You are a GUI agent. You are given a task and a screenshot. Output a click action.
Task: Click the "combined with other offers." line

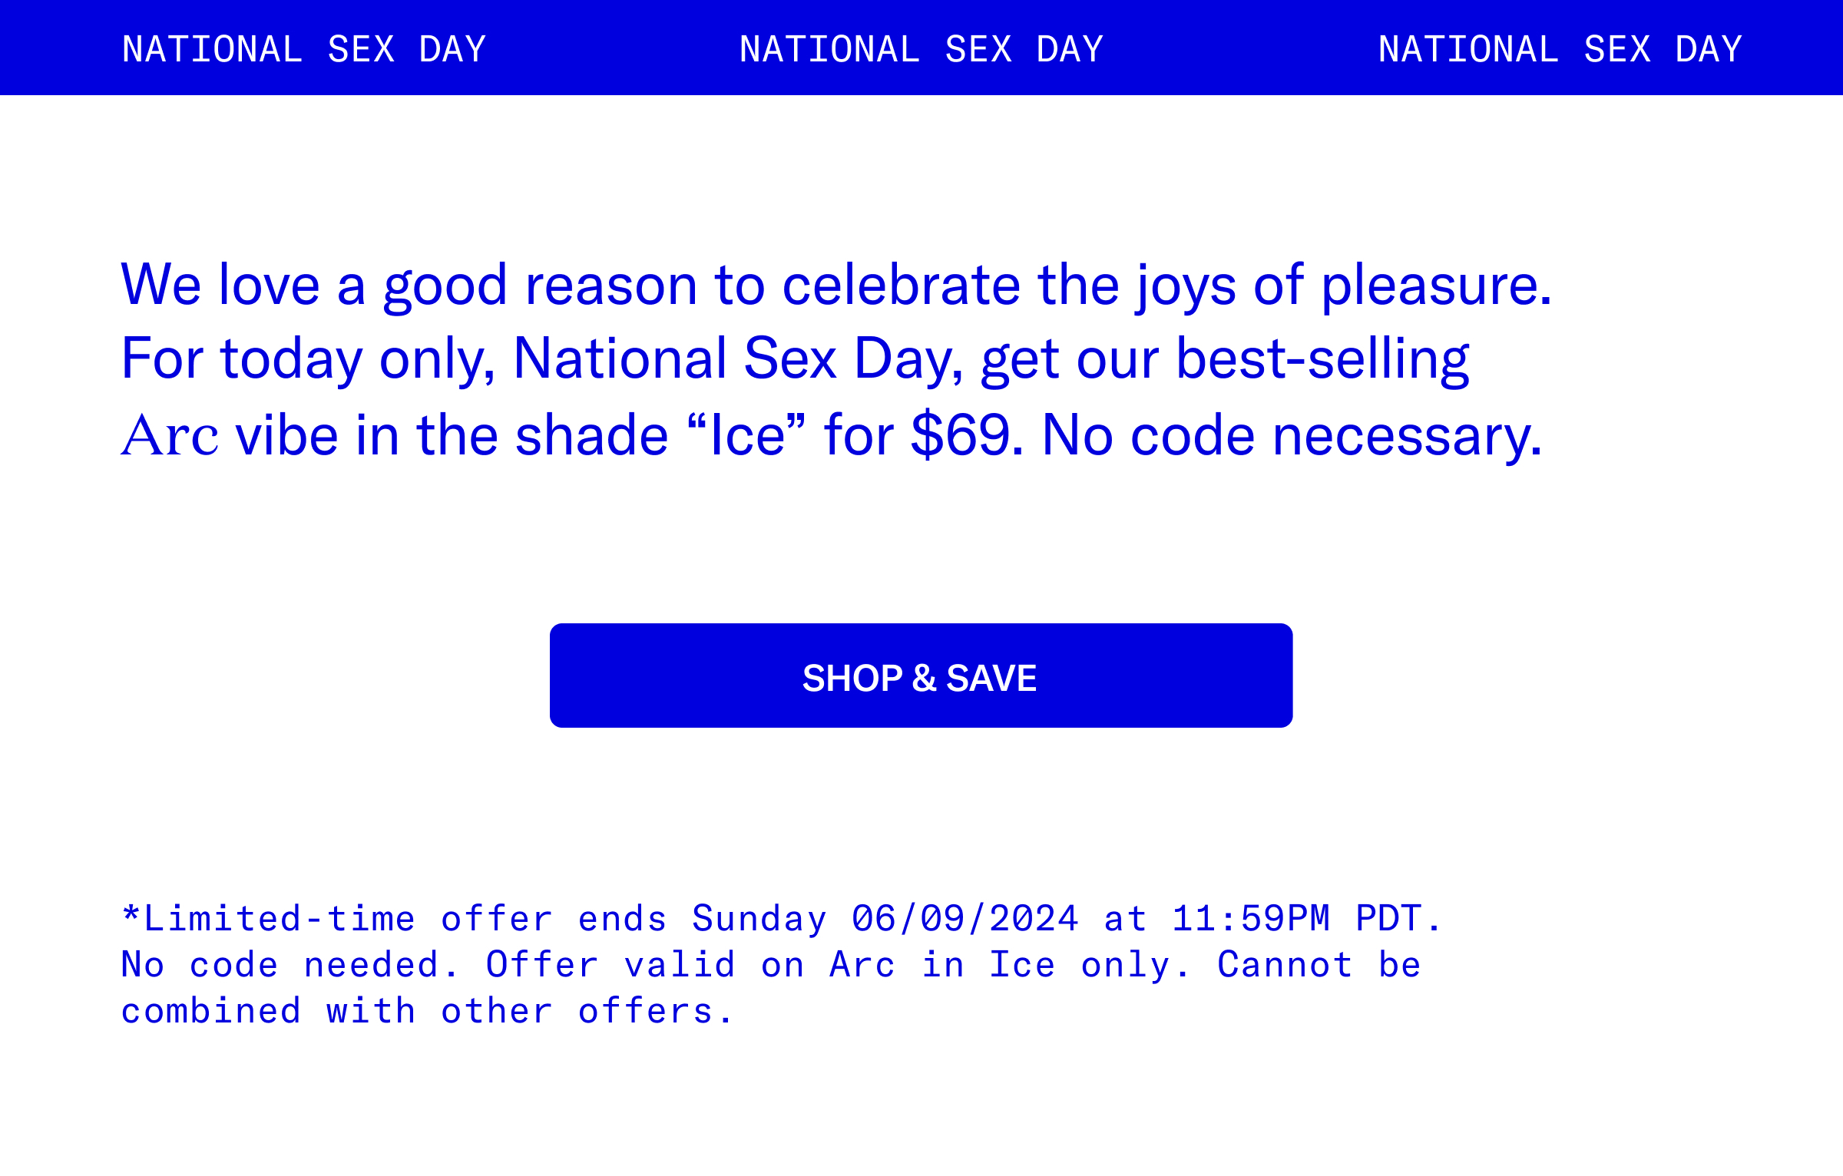coord(427,1012)
